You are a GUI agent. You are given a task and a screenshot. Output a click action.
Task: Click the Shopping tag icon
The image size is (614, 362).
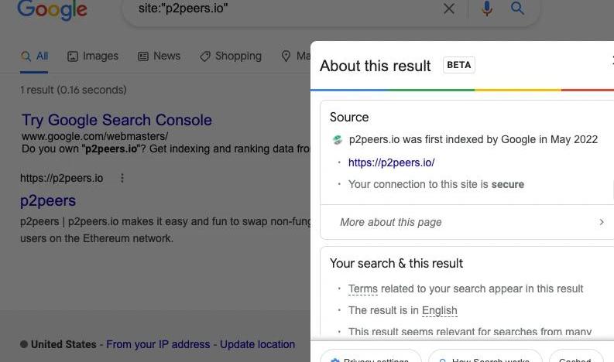tap(205, 56)
